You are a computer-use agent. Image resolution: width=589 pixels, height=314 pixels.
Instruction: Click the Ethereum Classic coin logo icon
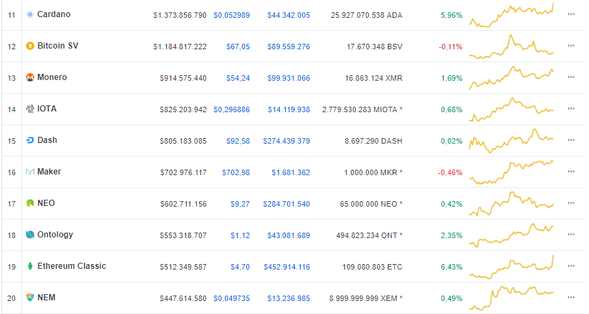[29, 266]
